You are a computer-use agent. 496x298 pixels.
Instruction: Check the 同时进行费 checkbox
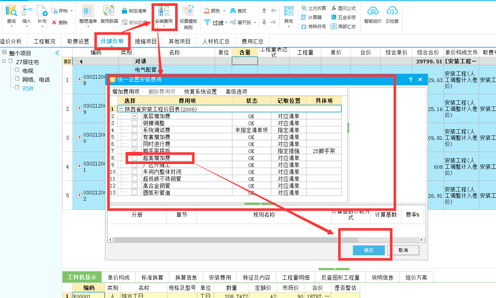[135, 144]
